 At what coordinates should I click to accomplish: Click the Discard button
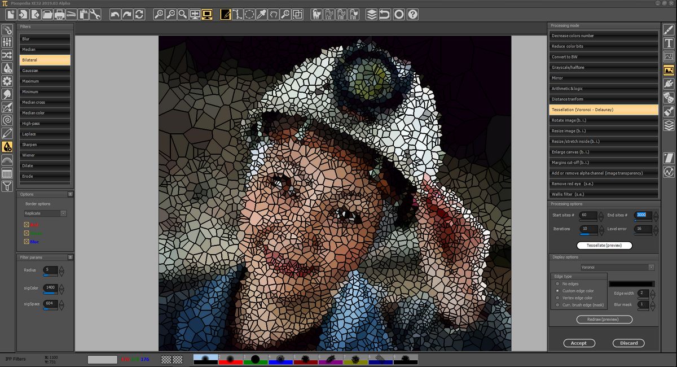628,343
